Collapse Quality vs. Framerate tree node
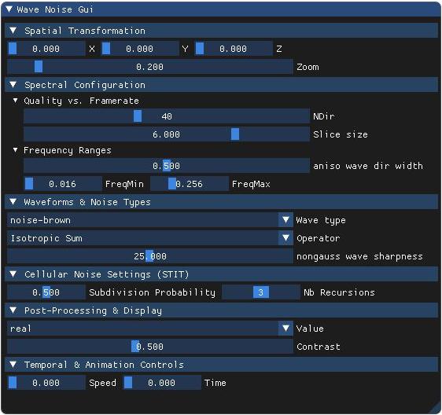Image resolution: width=442 pixels, height=415 pixels. [16, 101]
